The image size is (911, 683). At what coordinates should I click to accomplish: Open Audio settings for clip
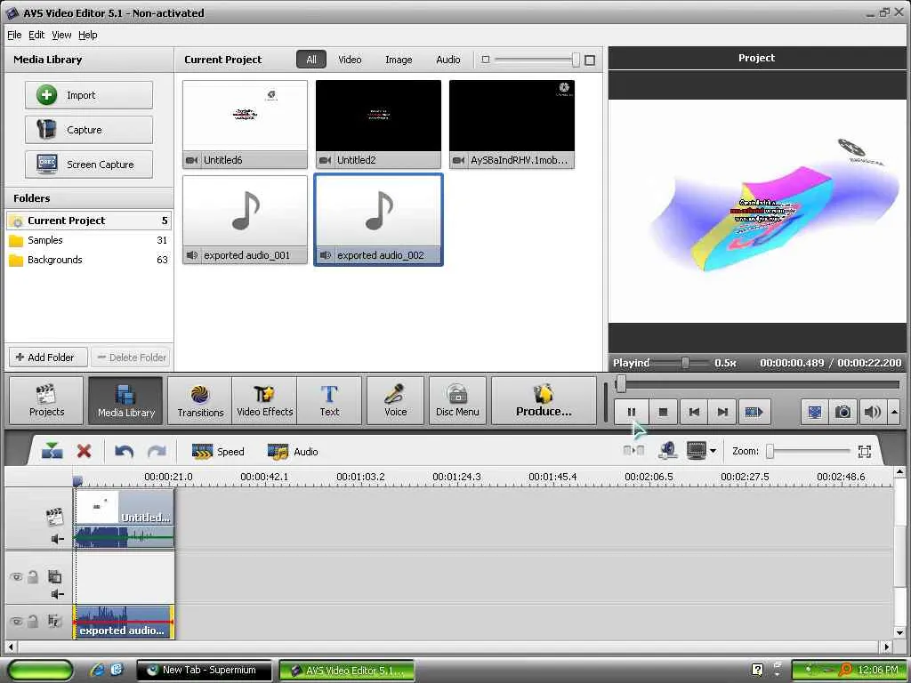[x=292, y=451]
